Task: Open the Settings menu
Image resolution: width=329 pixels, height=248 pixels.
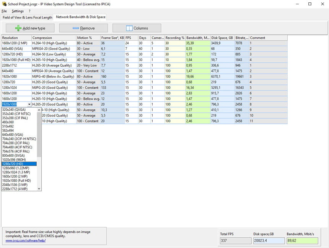Action: click(18, 11)
